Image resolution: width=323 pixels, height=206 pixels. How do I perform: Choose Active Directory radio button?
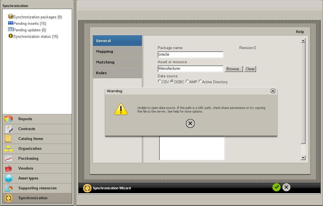200,82
